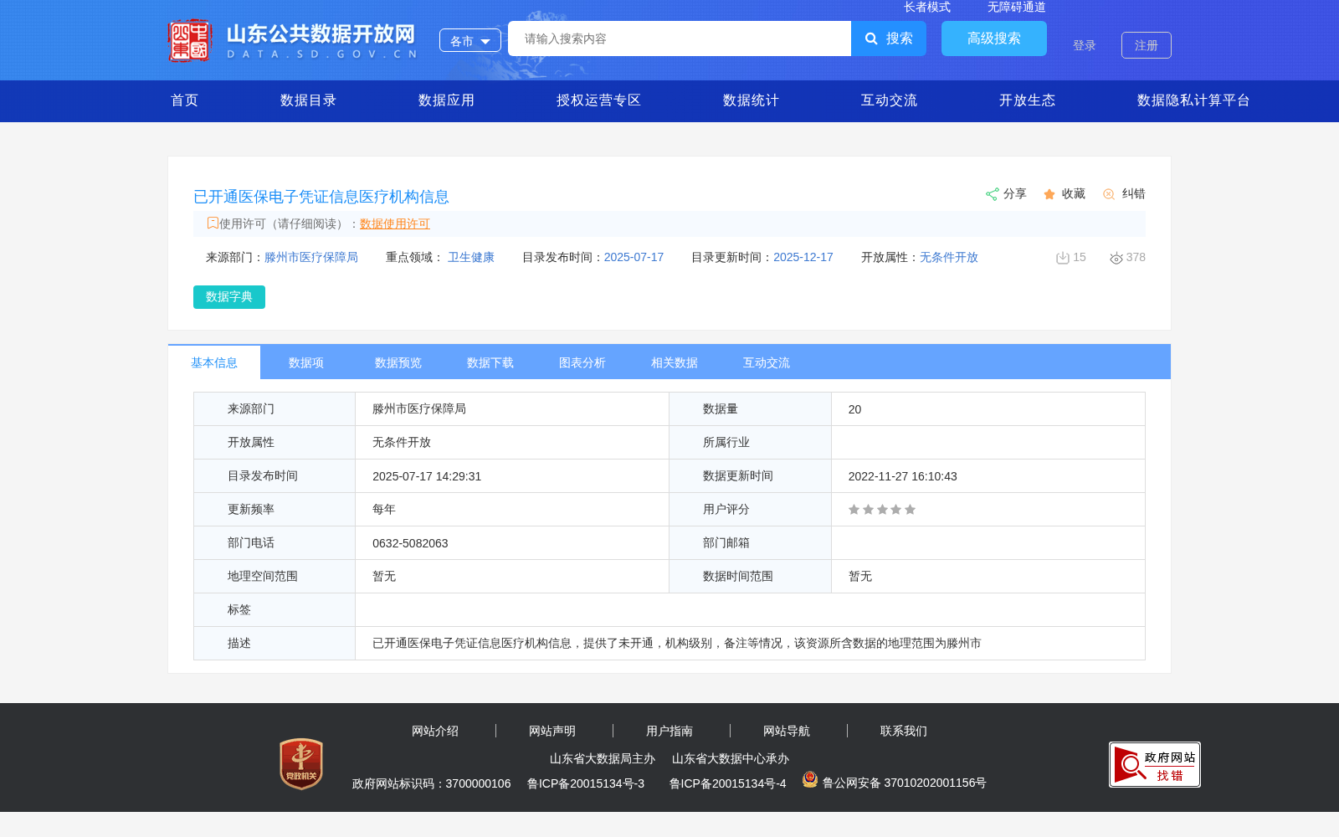Open 网站介绍 footer link
This screenshot has height=837, width=1339.
[x=435, y=731]
